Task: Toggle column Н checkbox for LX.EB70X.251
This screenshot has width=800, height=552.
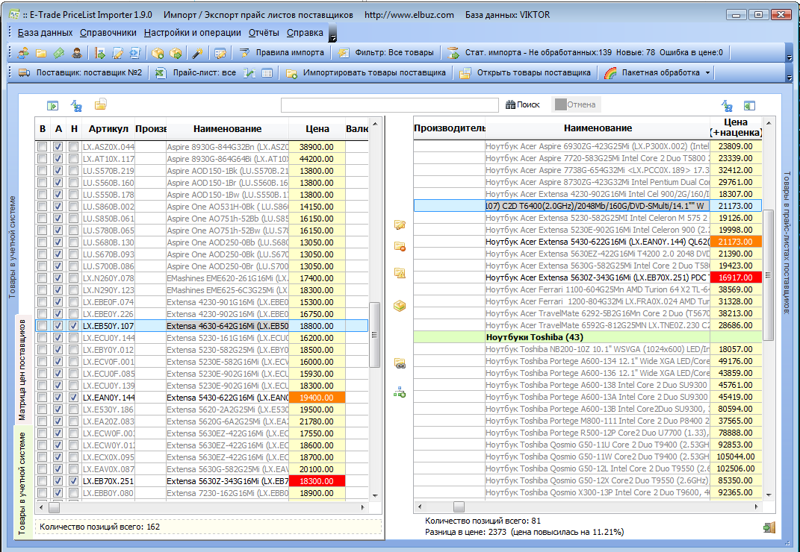Action: pos(74,480)
